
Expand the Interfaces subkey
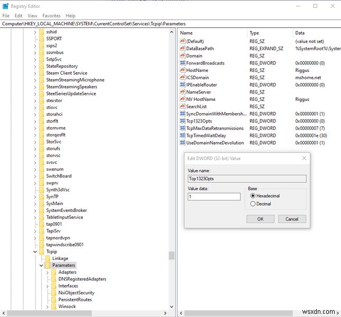pos(48,286)
